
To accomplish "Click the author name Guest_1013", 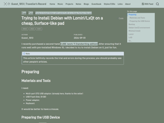I will click(x=27, y=38).
